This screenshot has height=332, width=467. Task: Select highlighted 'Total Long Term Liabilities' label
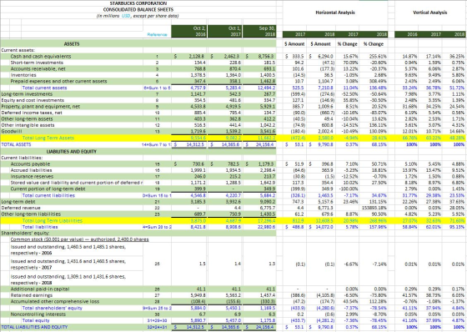coord(52,220)
